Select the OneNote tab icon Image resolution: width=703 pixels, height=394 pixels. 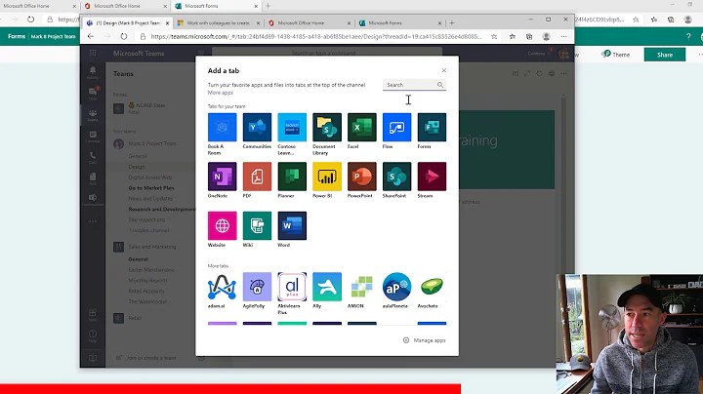(x=222, y=177)
